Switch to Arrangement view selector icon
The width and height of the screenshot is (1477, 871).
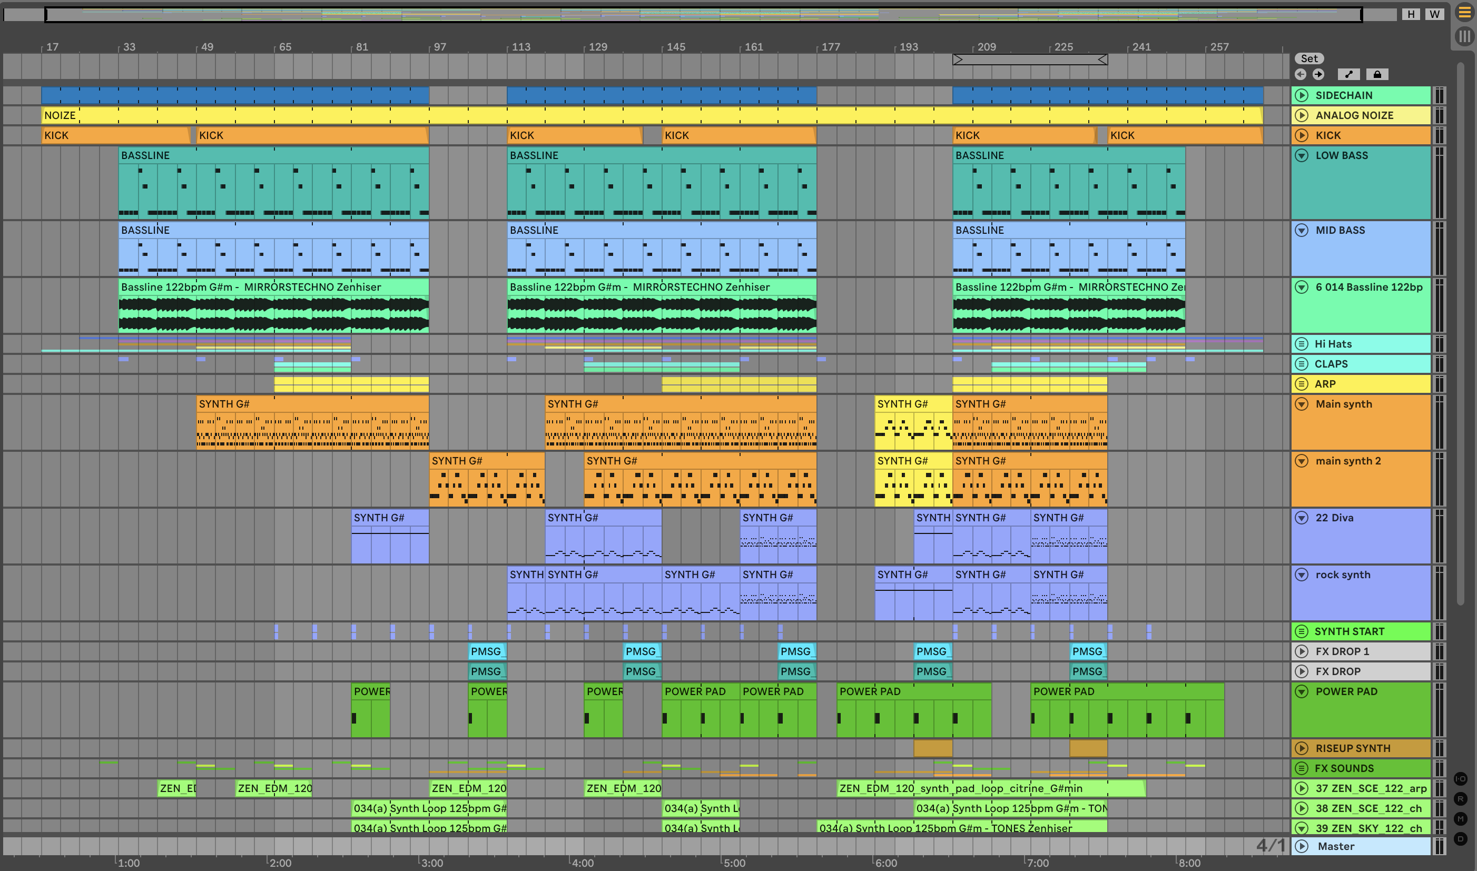pos(1465,13)
